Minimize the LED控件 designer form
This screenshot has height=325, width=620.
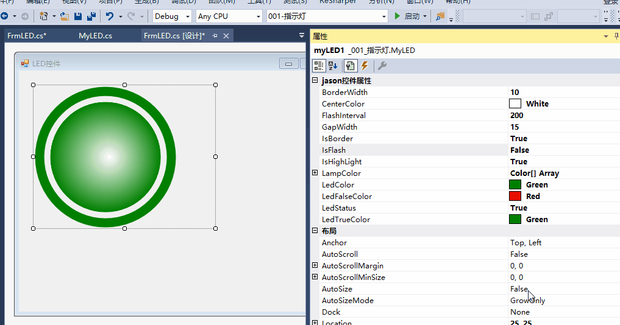pyautogui.click(x=288, y=63)
